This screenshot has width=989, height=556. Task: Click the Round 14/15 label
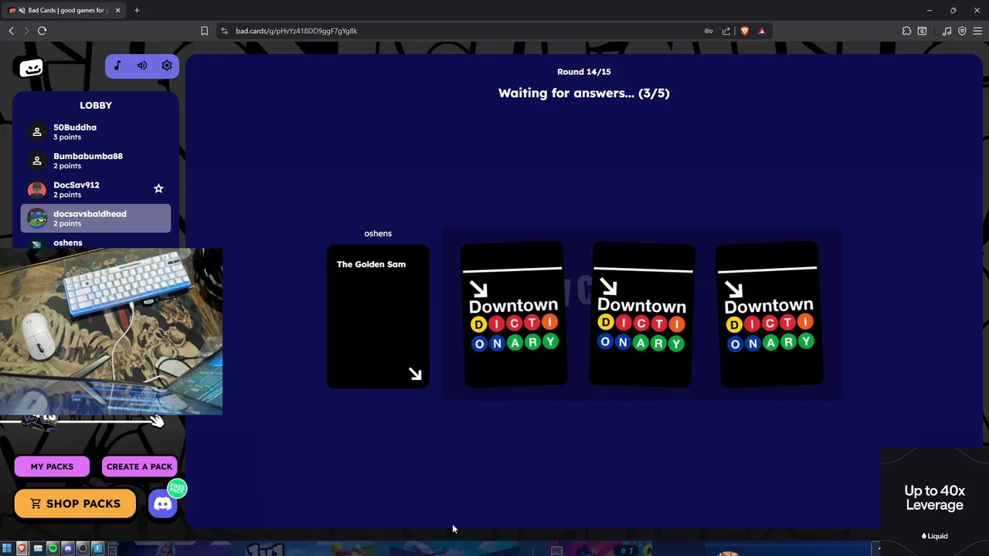(x=584, y=72)
